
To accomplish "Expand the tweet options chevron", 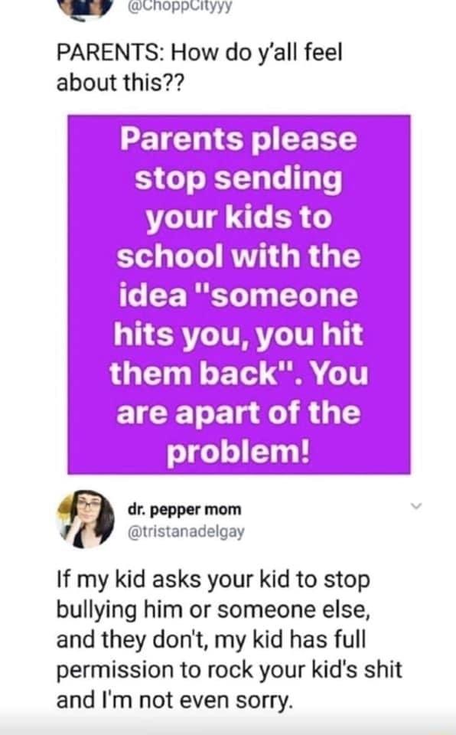I will (x=415, y=506).
